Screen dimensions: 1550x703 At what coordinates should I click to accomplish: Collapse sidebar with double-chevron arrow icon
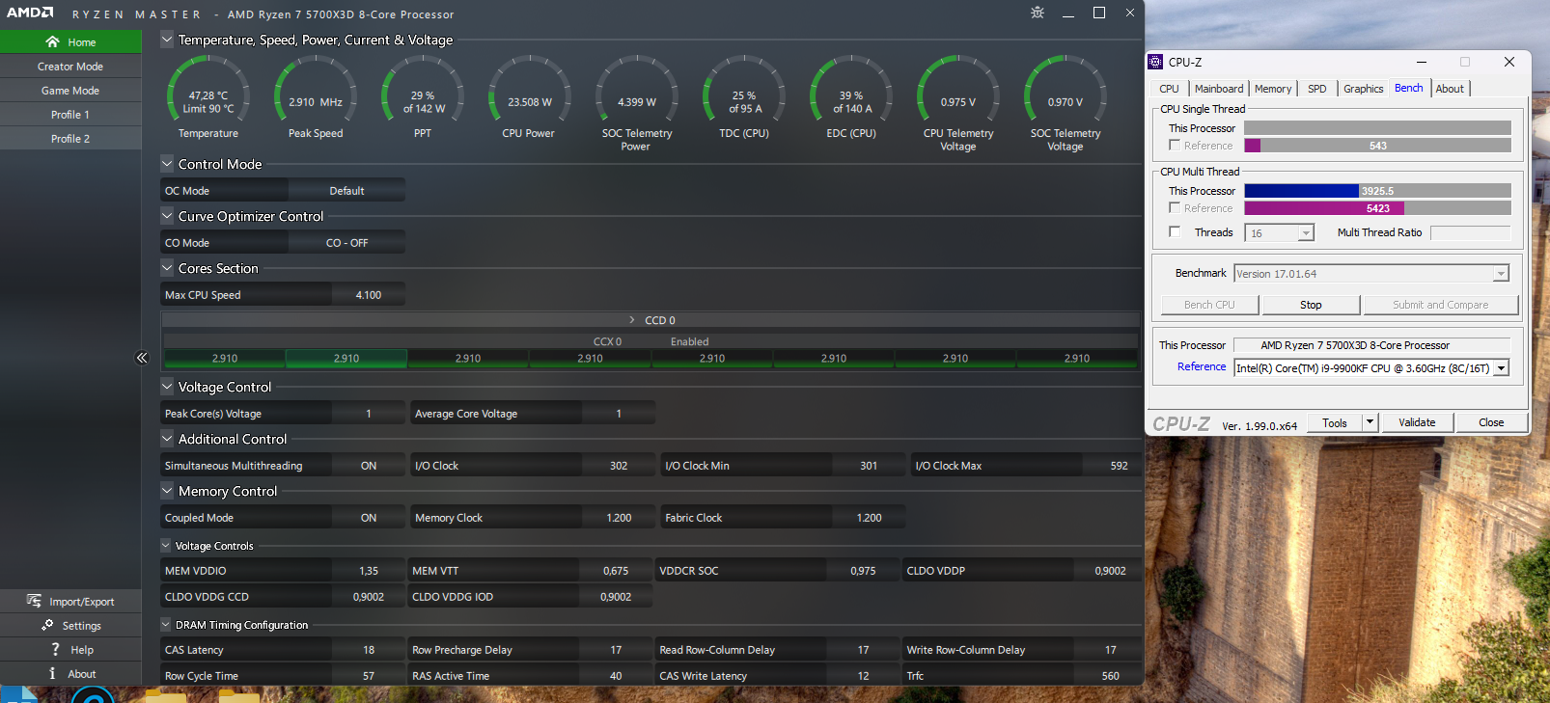tap(142, 358)
